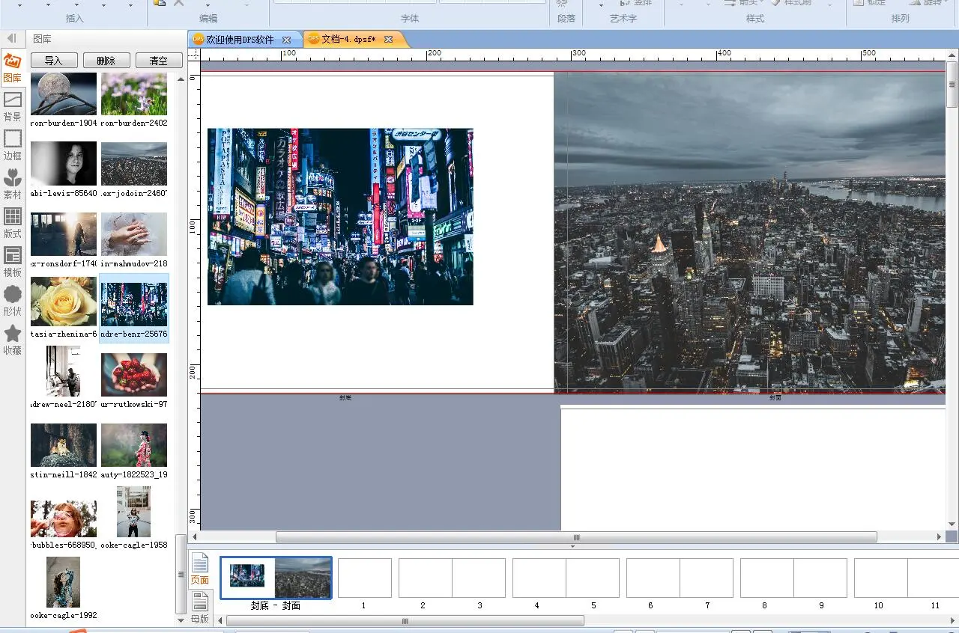Open page 5 thumbnail in the page strip
Screen dimensions: 959x633
click(x=593, y=578)
